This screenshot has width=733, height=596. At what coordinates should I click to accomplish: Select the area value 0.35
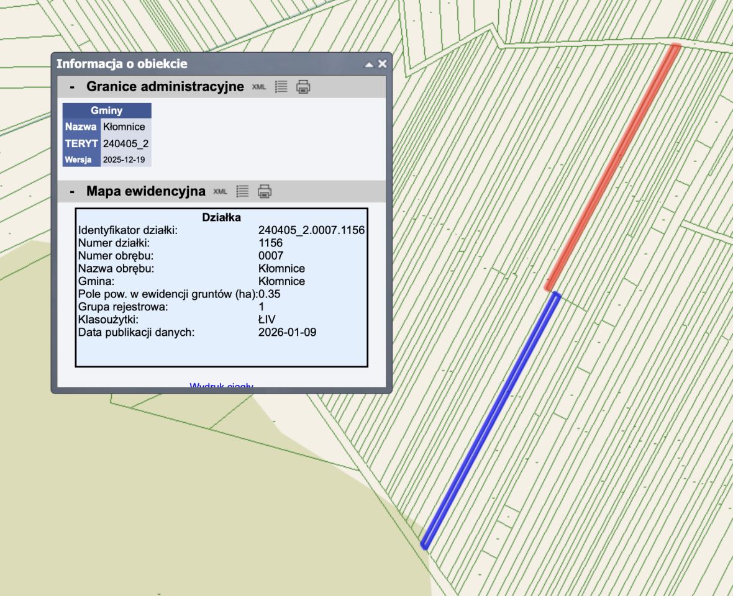pos(269,294)
